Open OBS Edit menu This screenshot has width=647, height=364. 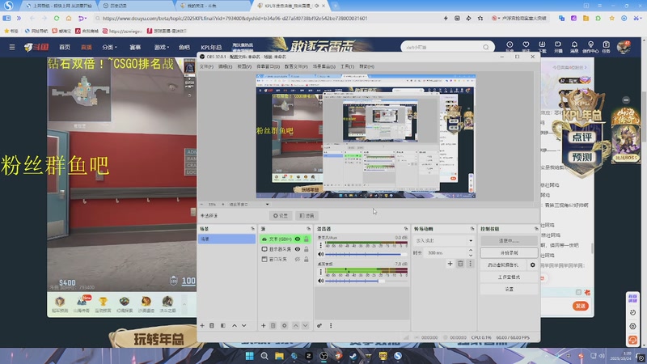[x=226, y=66]
